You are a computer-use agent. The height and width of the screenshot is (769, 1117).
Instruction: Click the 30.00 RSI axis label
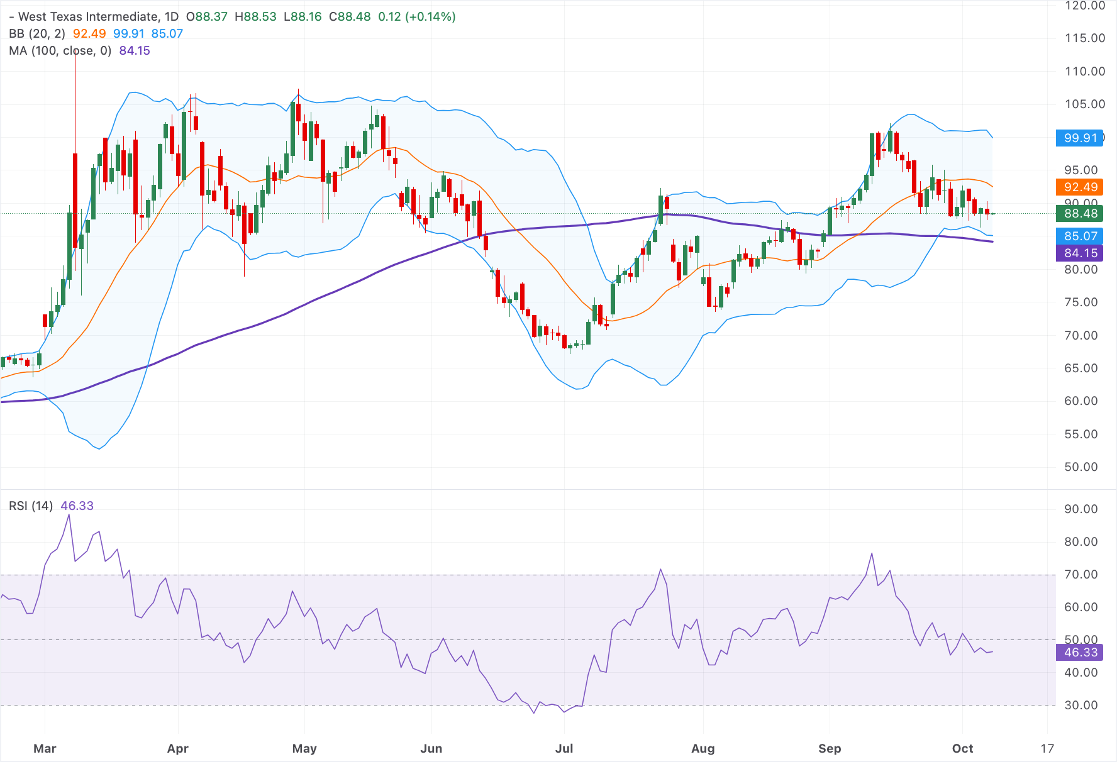1081,705
